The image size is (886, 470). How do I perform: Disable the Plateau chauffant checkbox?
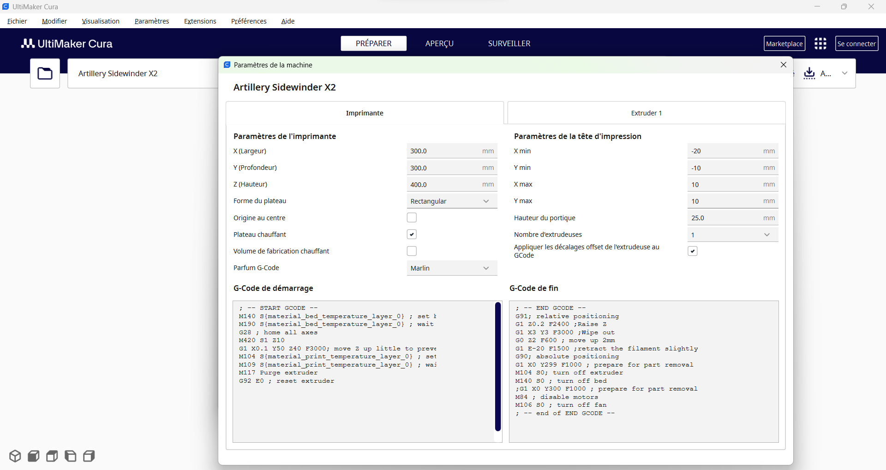point(412,234)
